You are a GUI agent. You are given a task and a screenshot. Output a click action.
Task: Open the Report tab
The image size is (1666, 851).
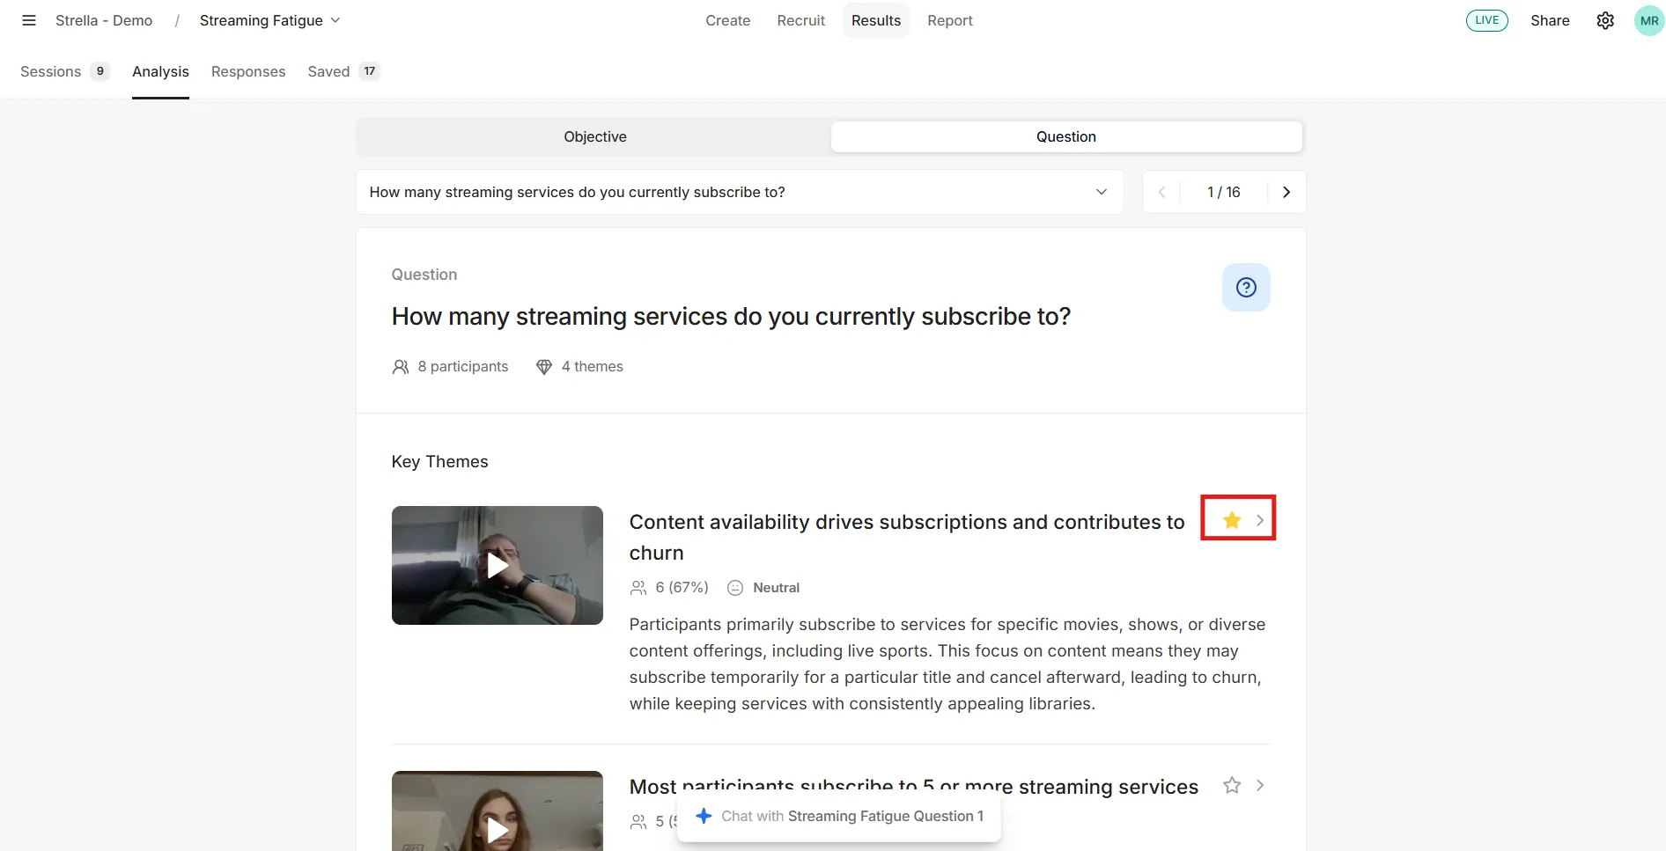click(950, 20)
